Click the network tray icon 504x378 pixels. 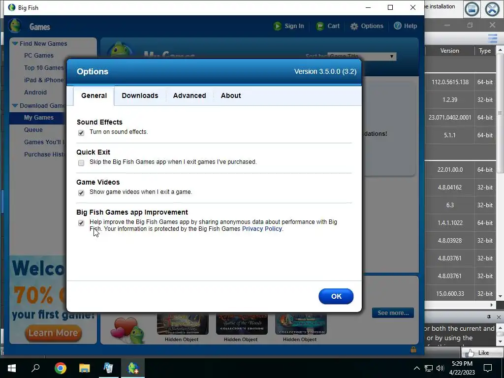tap(429, 368)
